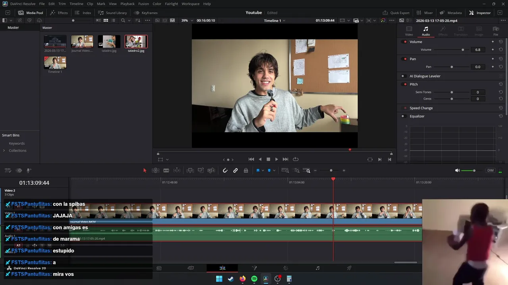Open the Fusion menu
Image resolution: width=508 pixels, height=285 pixels.
tap(144, 4)
